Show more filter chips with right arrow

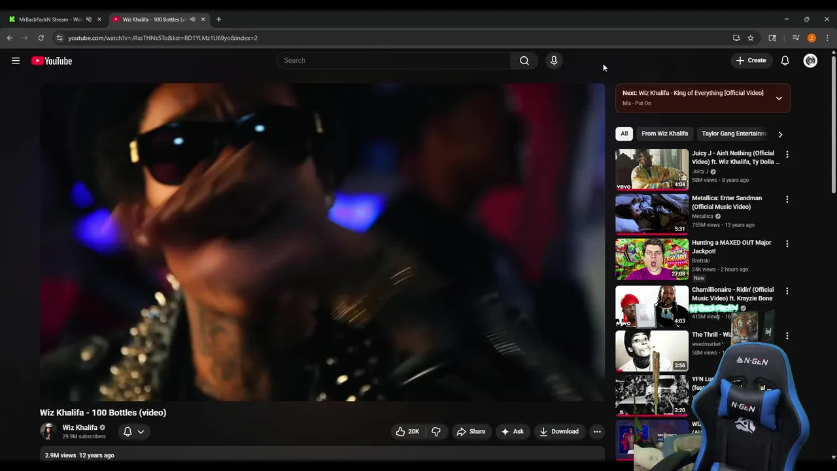780,134
